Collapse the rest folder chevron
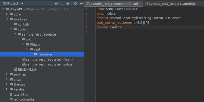Viewport: 204px width, 102px height. [x=27, y=49]
